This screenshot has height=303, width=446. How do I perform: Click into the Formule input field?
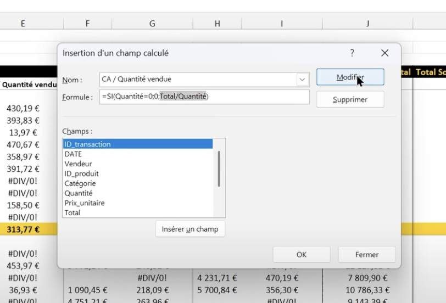[204, 97]
